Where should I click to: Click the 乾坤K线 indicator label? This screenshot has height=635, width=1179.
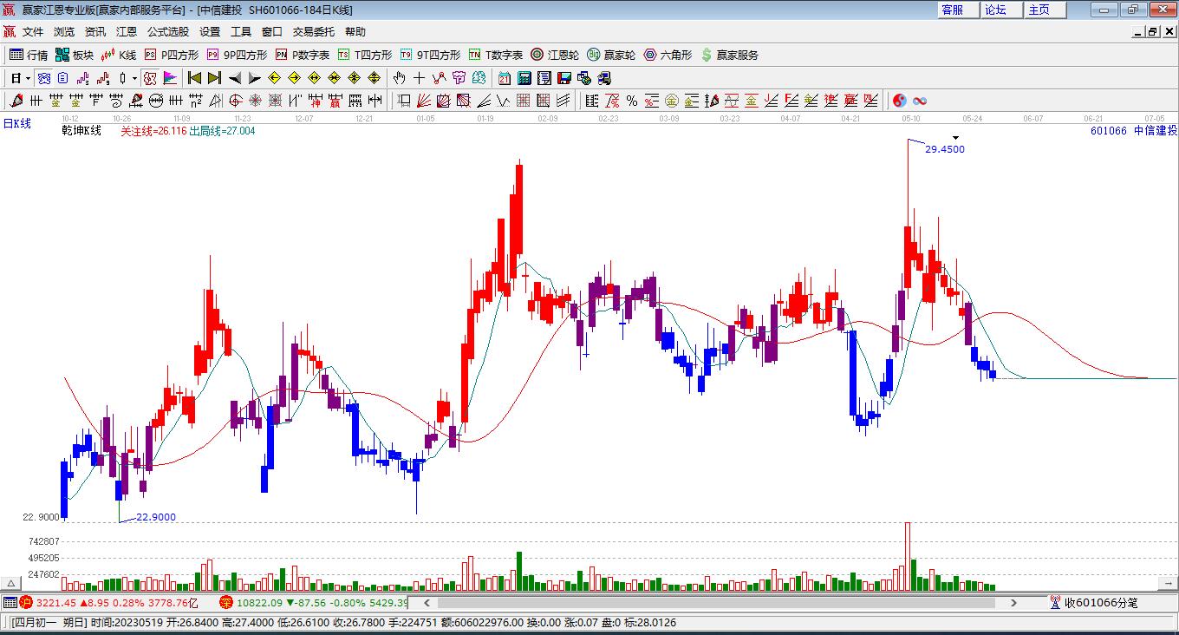click(81, 131)
